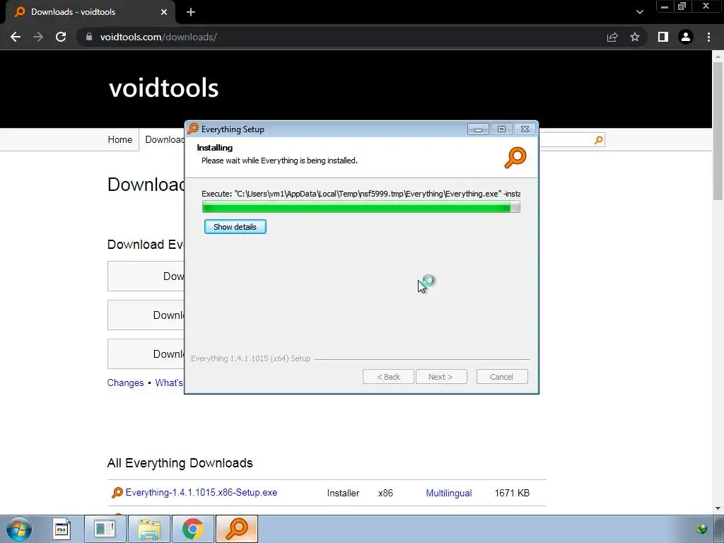This screenshot has width=724, height=543.
Task: Click the third Download button on webpage
Action: click(x=146, y=354)
